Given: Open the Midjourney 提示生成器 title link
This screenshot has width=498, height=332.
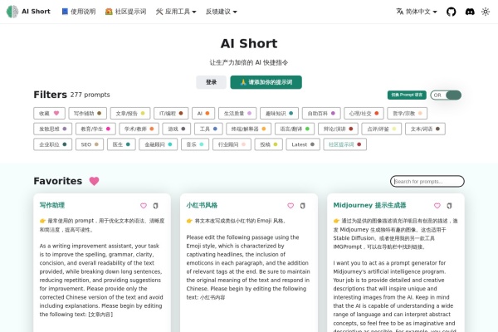Looking at the screenshot, I should (369, 205).
